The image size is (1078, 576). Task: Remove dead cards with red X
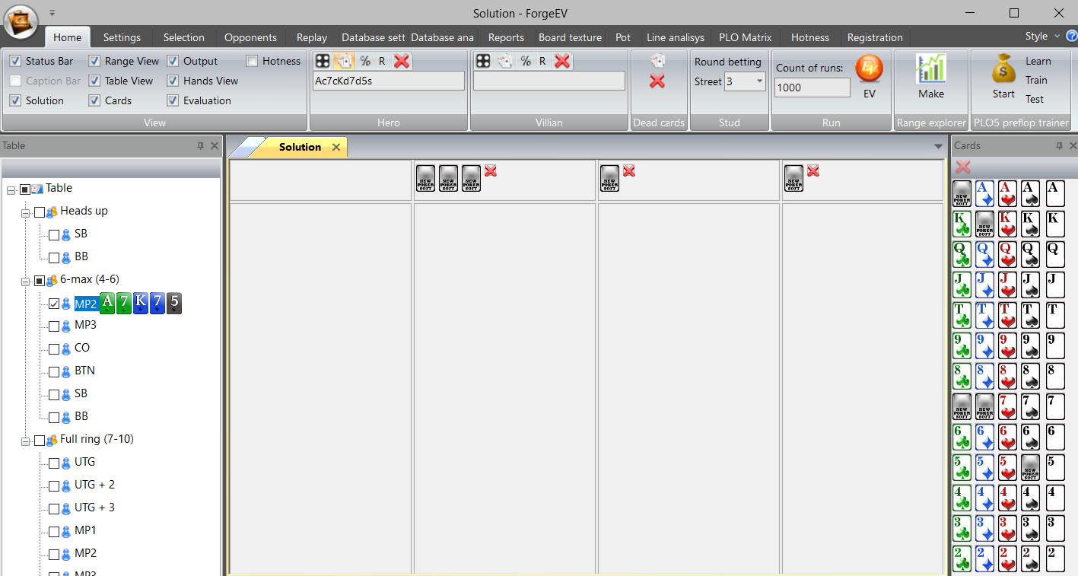[657, 81]
